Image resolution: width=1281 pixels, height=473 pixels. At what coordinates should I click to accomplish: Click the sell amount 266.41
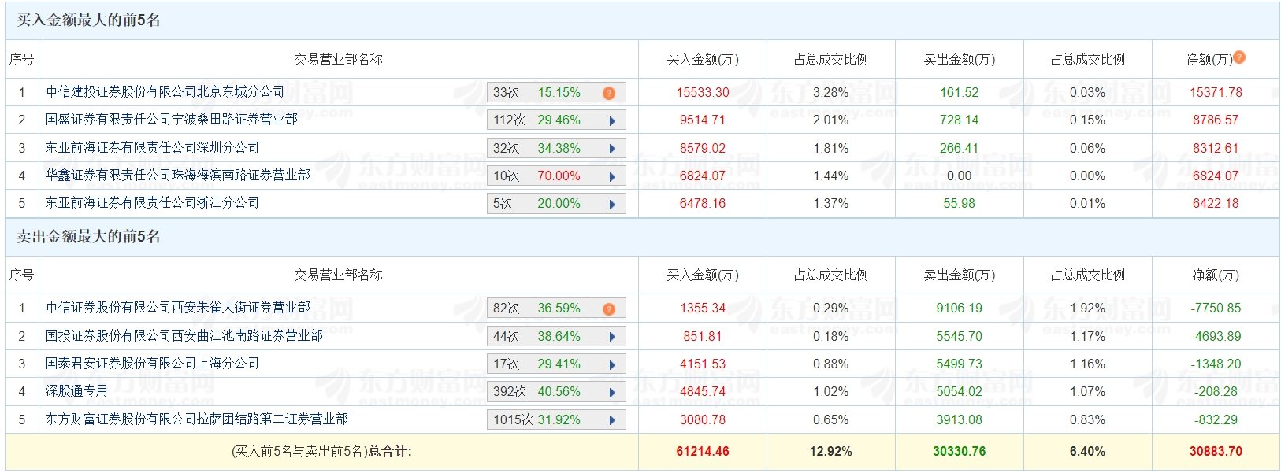tap(960, 148)
